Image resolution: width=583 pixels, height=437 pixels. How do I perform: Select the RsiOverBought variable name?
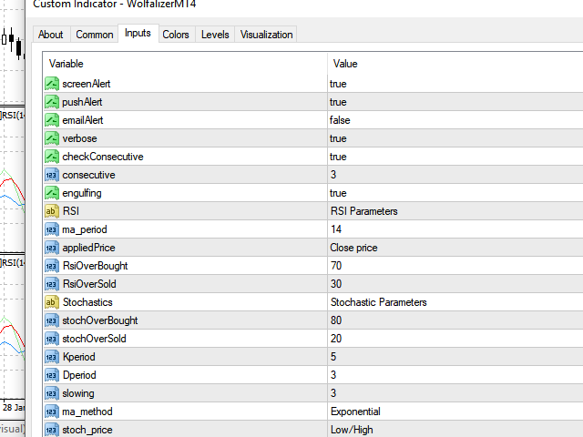tap(95, 266)
